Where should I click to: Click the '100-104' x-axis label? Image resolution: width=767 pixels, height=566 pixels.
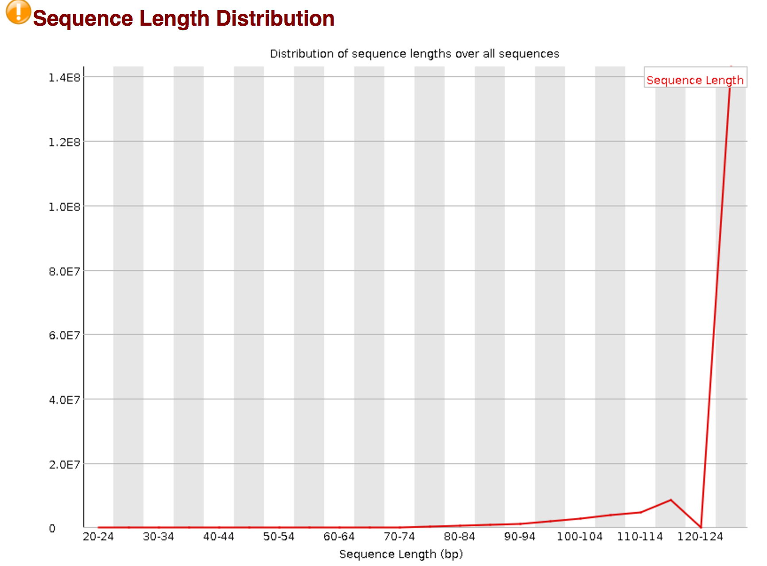click(x=580, y=537)
